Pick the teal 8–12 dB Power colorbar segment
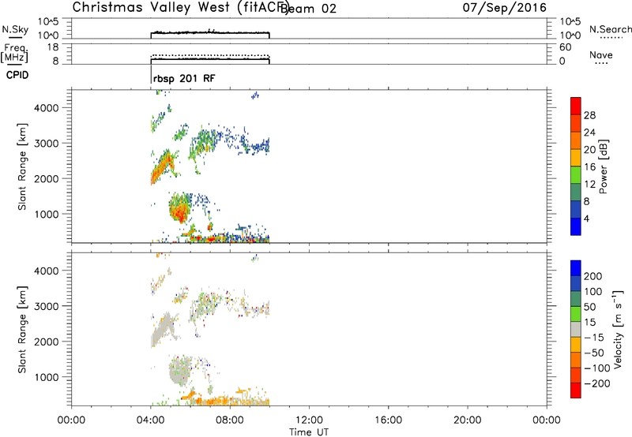This screenshot has width=632, height=437. tap(576, 192)
